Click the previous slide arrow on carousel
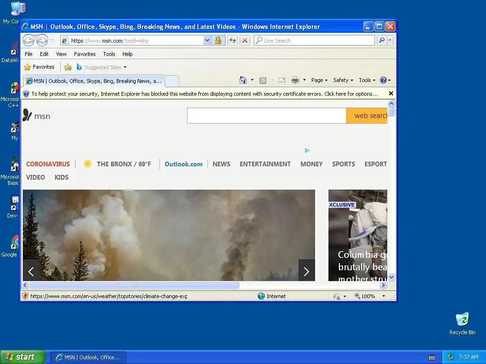 pos(31,272)
